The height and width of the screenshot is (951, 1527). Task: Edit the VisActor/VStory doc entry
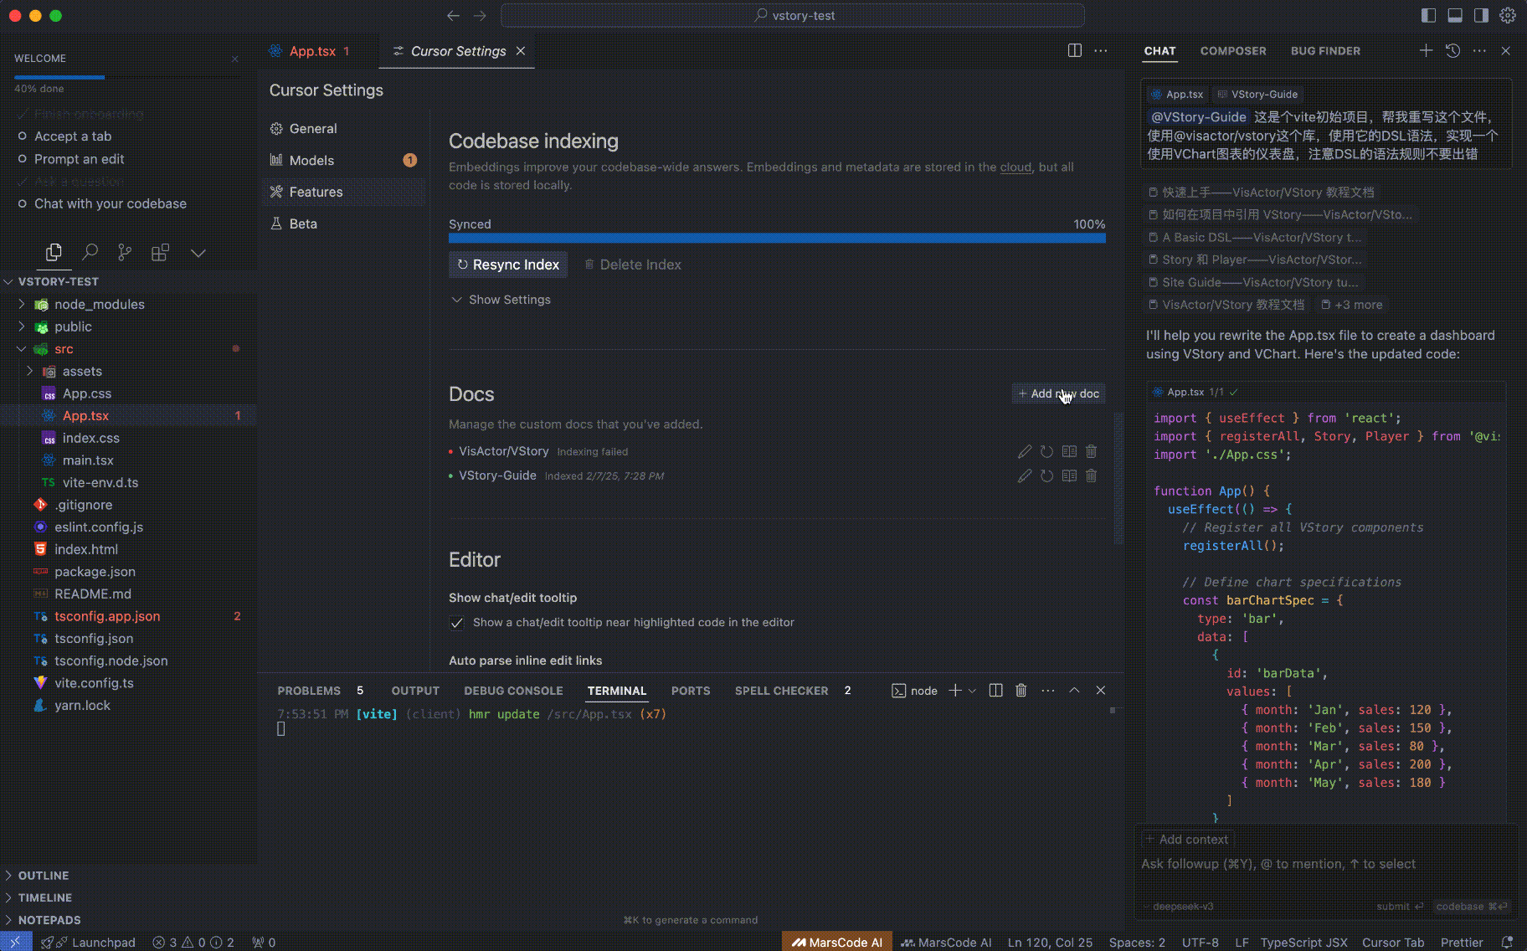point(1025,451)
